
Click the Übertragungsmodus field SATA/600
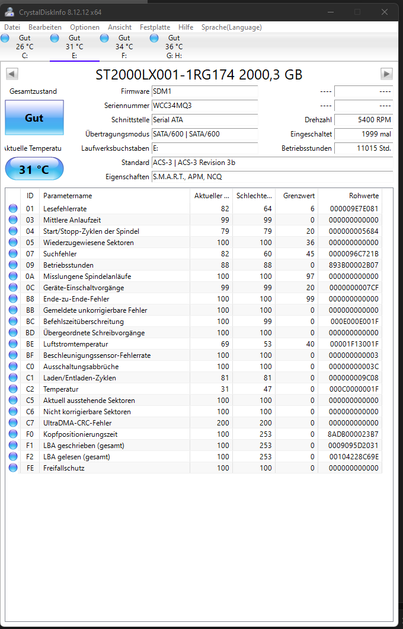(204, 134)
